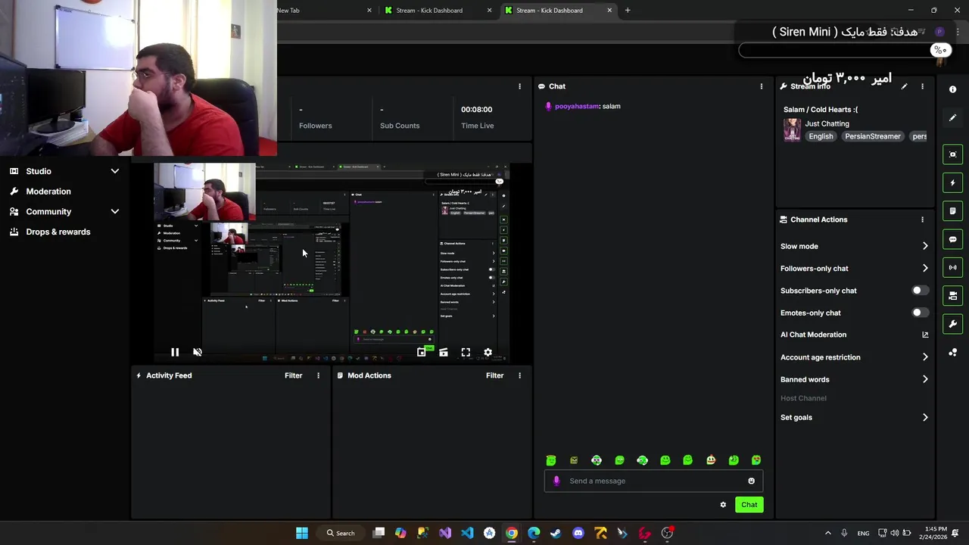Click the Just Chatting category thumbnail
Image resolution: width=969 pixels, height=545 pixels.
(x=792, y=129)
